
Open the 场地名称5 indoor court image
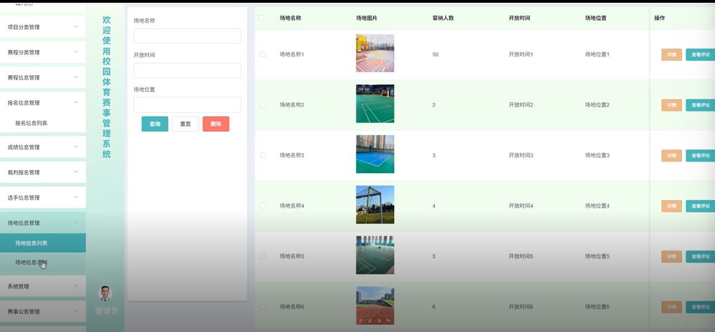coord(375,255)
